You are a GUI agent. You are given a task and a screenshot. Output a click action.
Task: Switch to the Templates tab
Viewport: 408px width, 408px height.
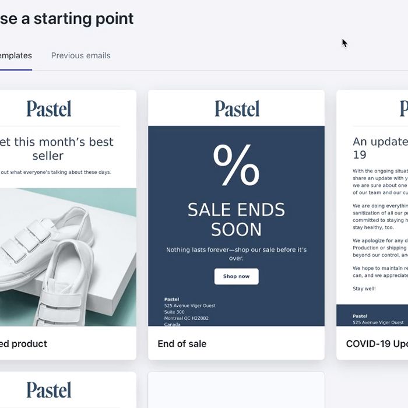click(15, 56)
